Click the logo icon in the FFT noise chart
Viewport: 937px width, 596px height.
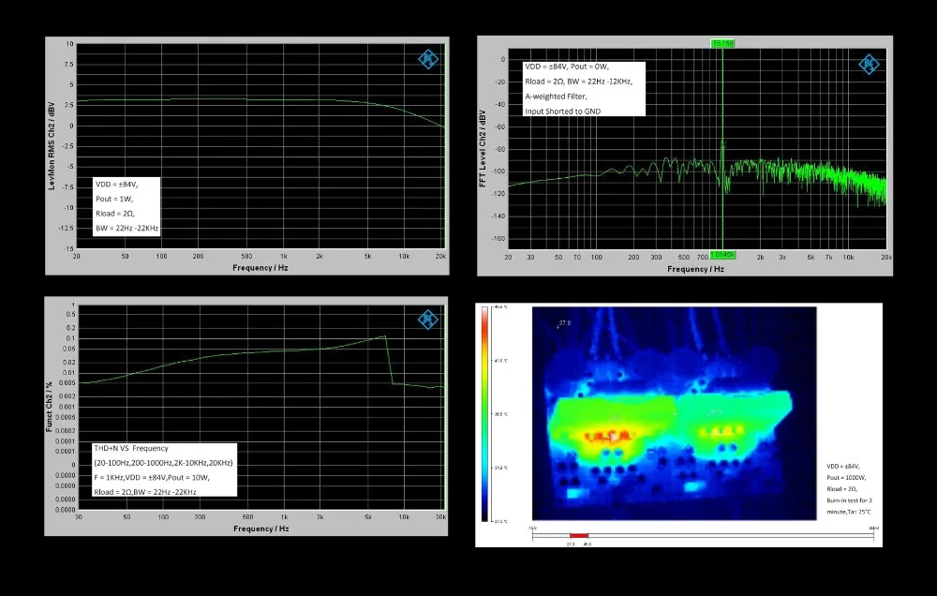pyautogui.click(x=869, y=64)
